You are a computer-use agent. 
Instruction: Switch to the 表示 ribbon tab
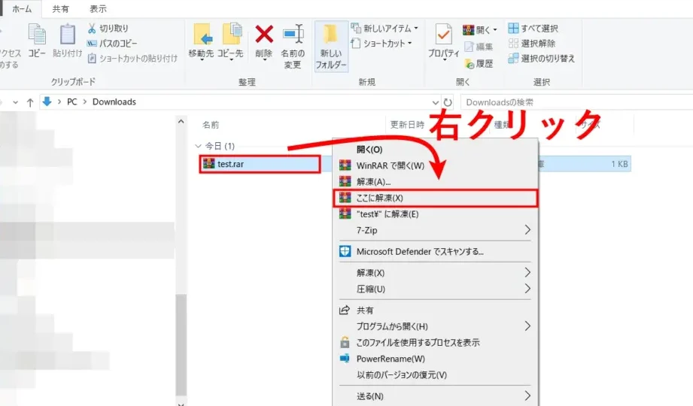click(x=98, y=9)
